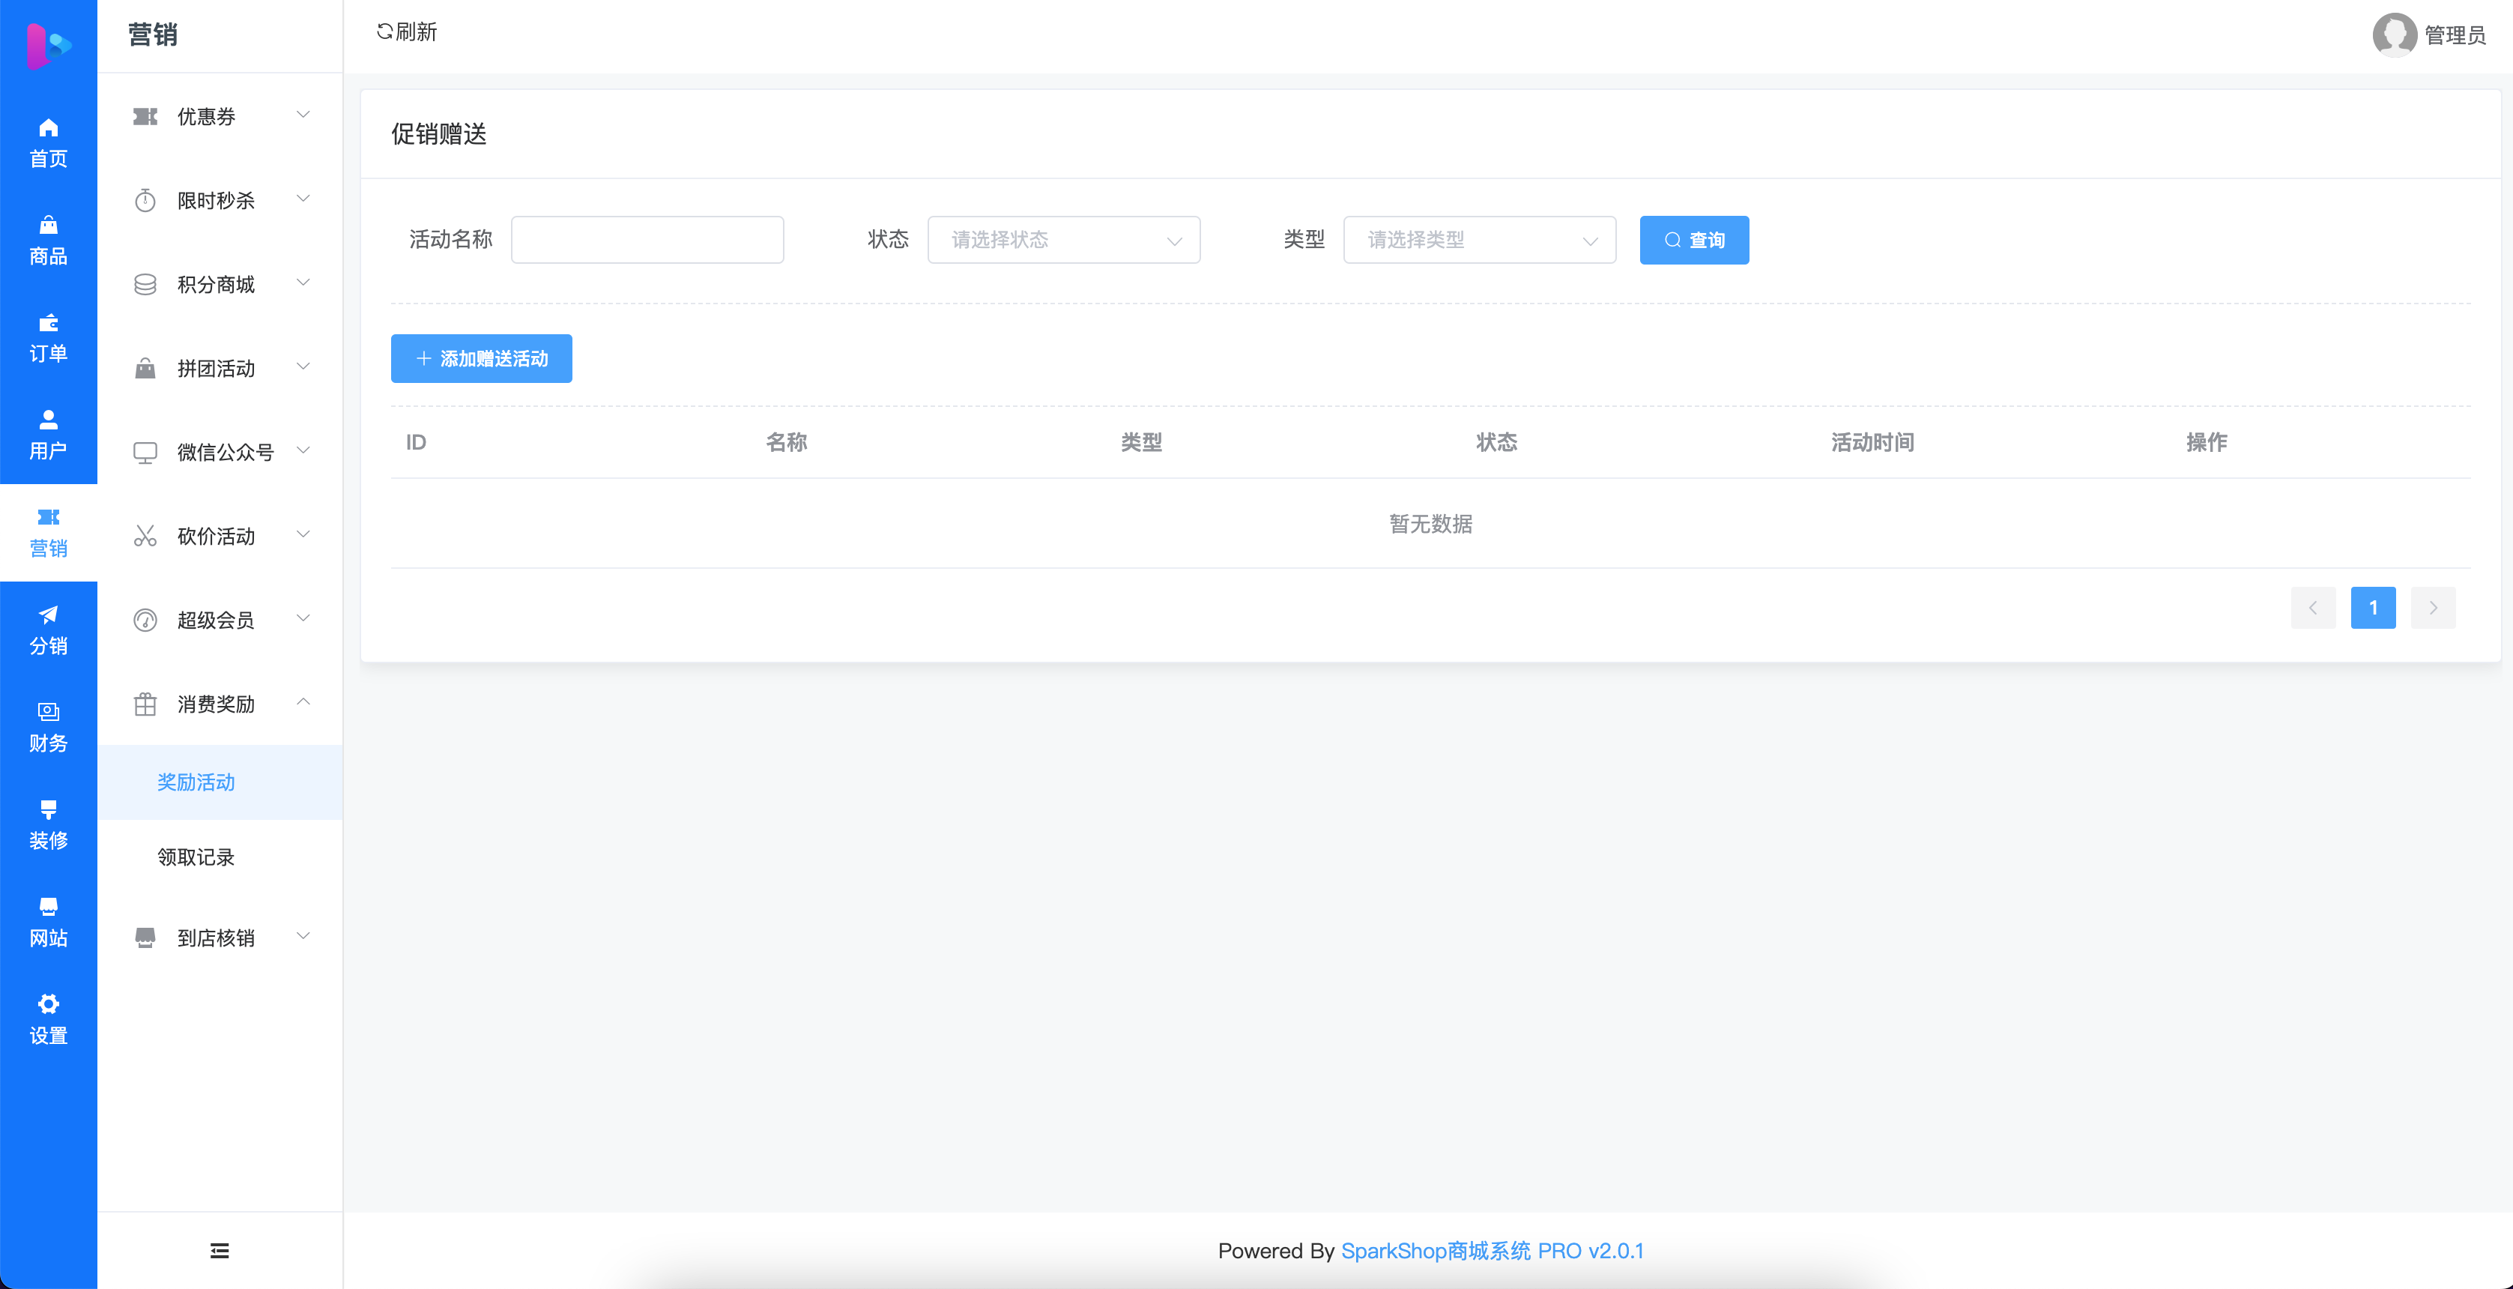The image size is (2513, 1289).
Task: Click the 限时秒杀 stopwatch icon
Action: [x=145, y=201]
